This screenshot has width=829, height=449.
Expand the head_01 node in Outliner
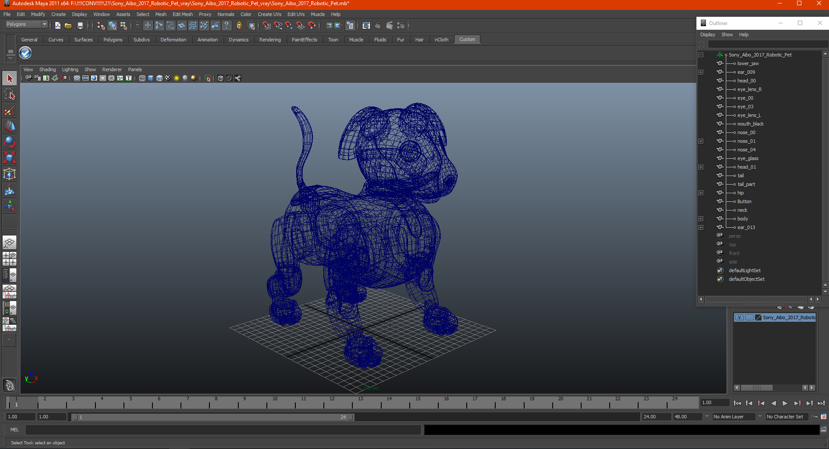tap(701, 167)
